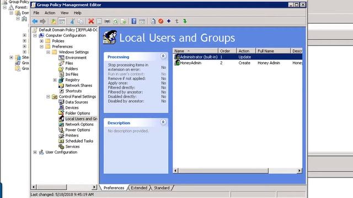This screenshot has width=353, height=198.
Task: Select the Default Domain Policy root node
Action: 68,30
